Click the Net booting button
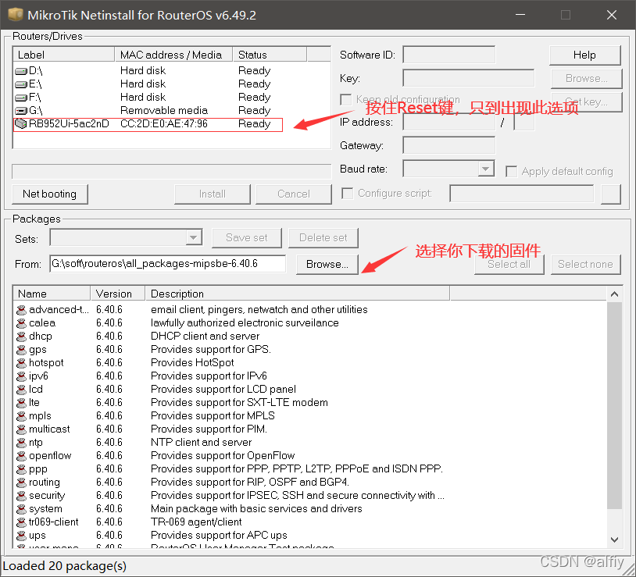 [x=49, y=194]
